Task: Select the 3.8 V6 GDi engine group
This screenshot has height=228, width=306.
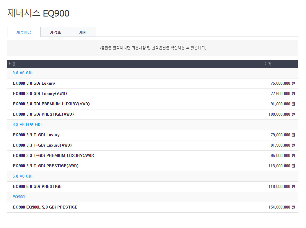Action: pos(22,73)
